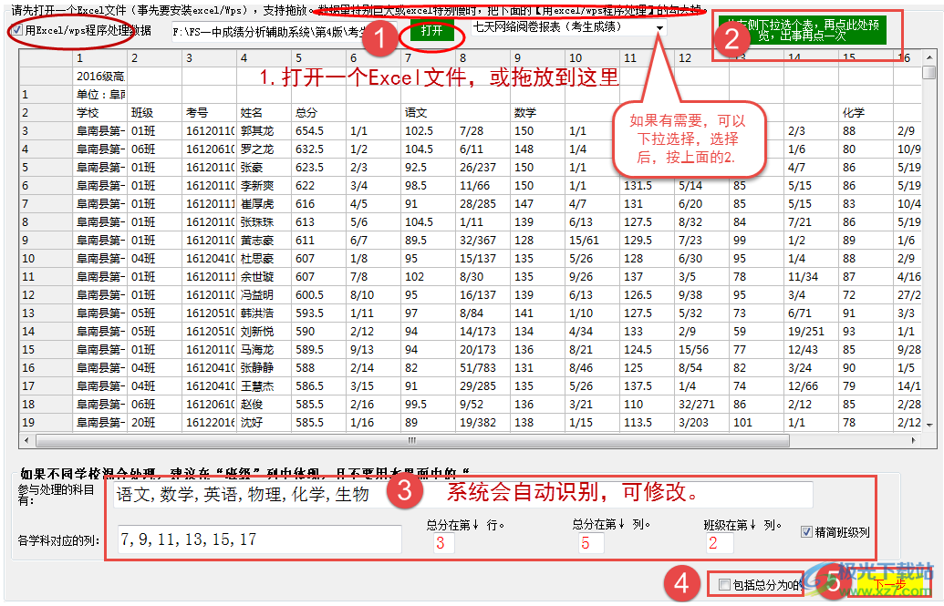This screenshot has height=606, width=944.
Task: Click the name cell 黄志豪
Action: [x=265, y=240]
